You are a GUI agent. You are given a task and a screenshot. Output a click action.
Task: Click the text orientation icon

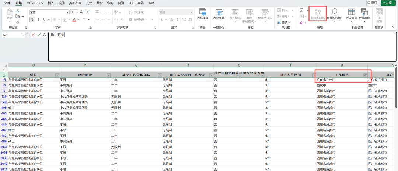116,12
